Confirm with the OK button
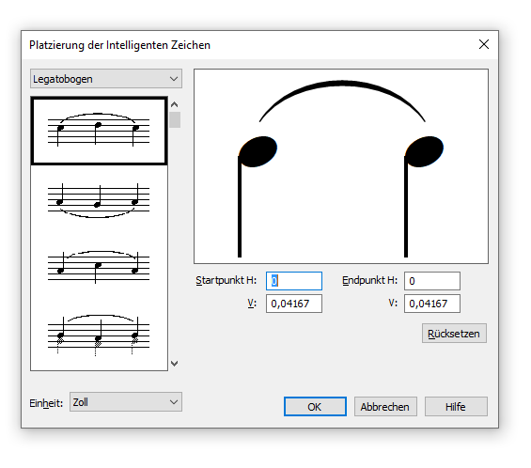531x468 pixels. pyautogui.click(x=315, y=406)
